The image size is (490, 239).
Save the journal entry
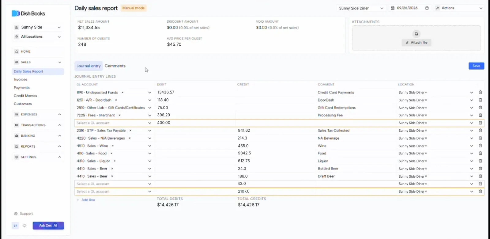pyautogui.click(x=476, y=66)
